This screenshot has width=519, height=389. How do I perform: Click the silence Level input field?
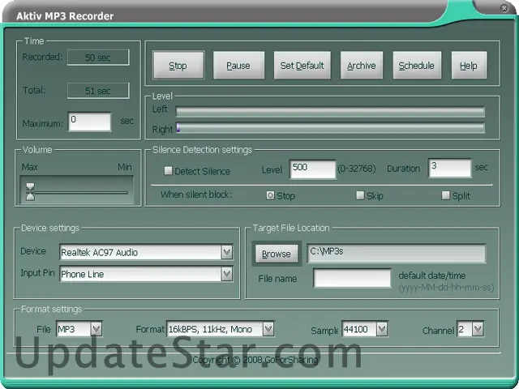point(312,169)
